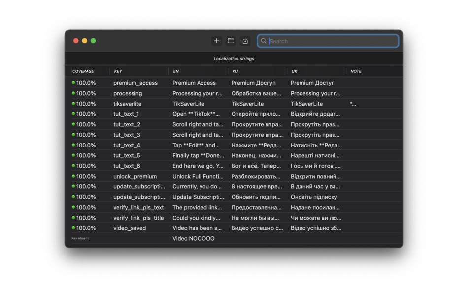
Task: Click the magnifying glass search icon
Action: pos(263,41)
